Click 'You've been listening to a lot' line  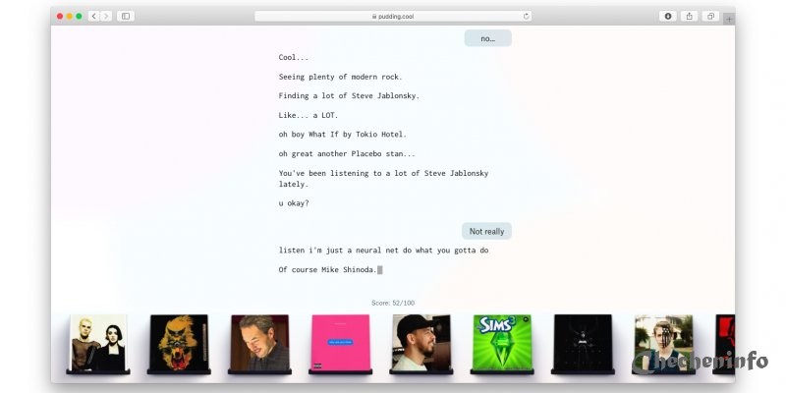[x=383, y=179]
